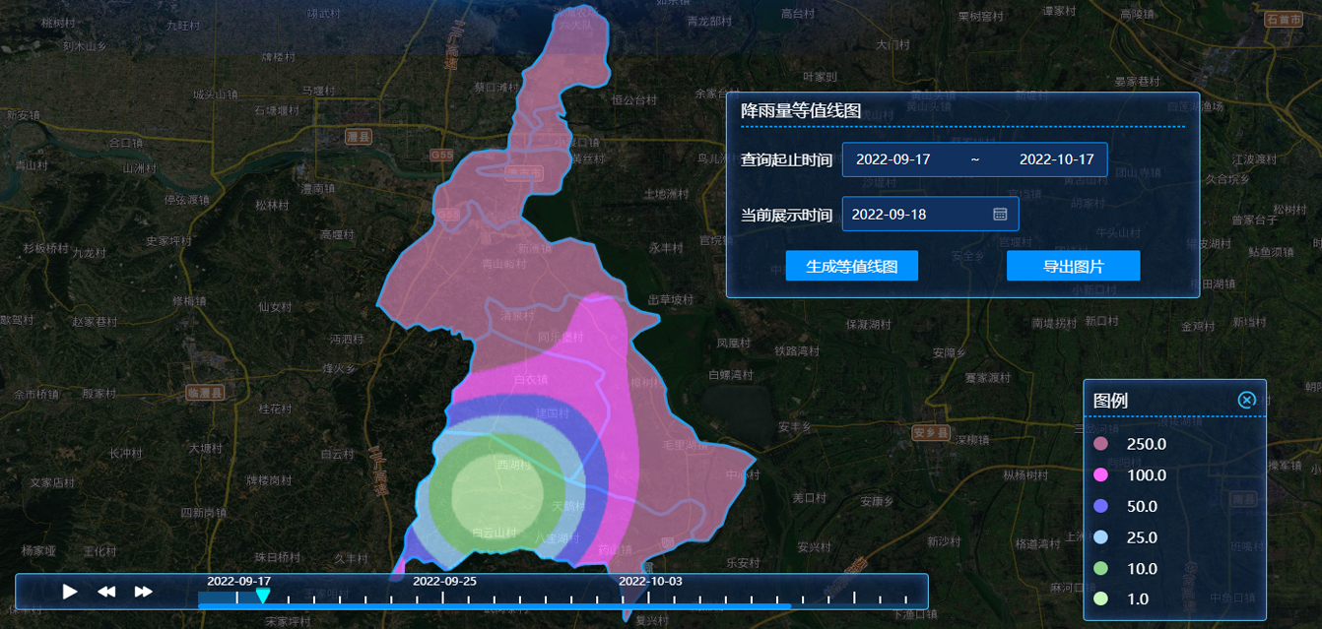Jump to 2022-10-03 tick on timeline
The width and height of the screenshot is (1322, 629).
tap(649, 597)
